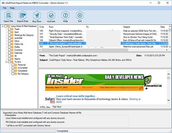Click the By Category to-do tree item
The height and width of the screenshot is (133, 172).
(x=23, y=74)
